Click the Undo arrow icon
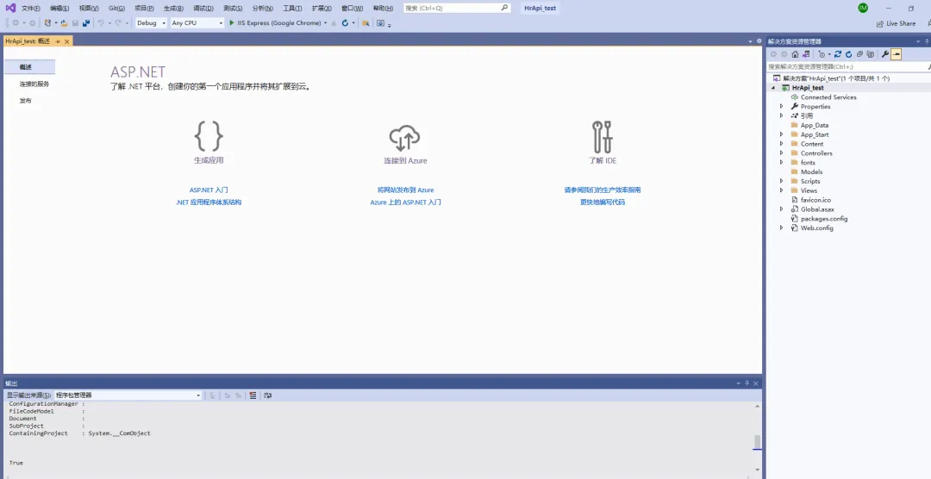The width and height of the screenshot is (931, 479). pyautogui.click(x=101, y=23)
